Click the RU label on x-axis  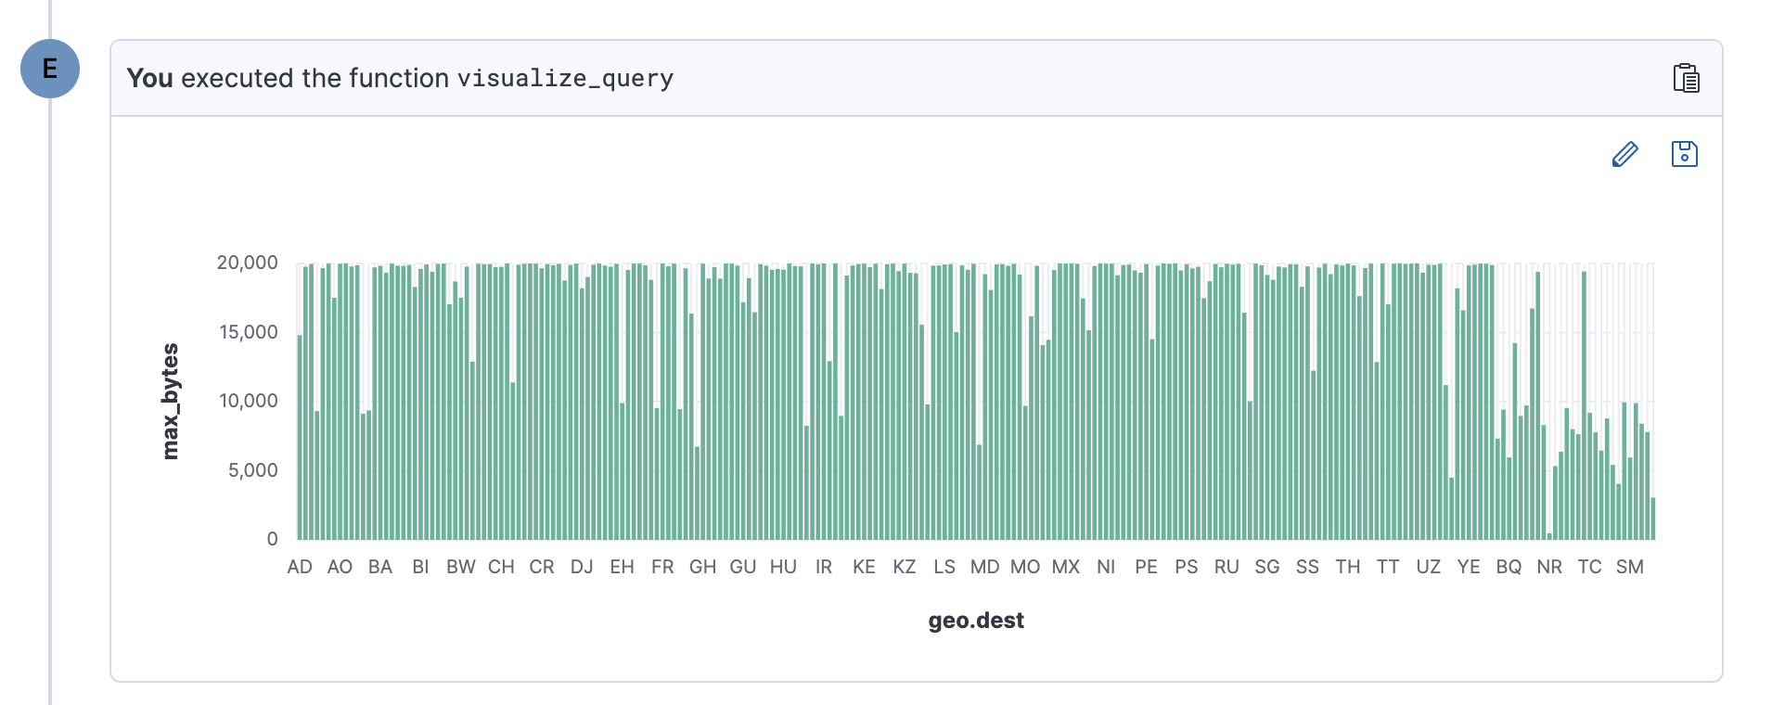point(1226,567)
